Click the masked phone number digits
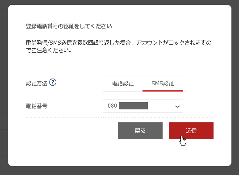 (x=133, y=106)
